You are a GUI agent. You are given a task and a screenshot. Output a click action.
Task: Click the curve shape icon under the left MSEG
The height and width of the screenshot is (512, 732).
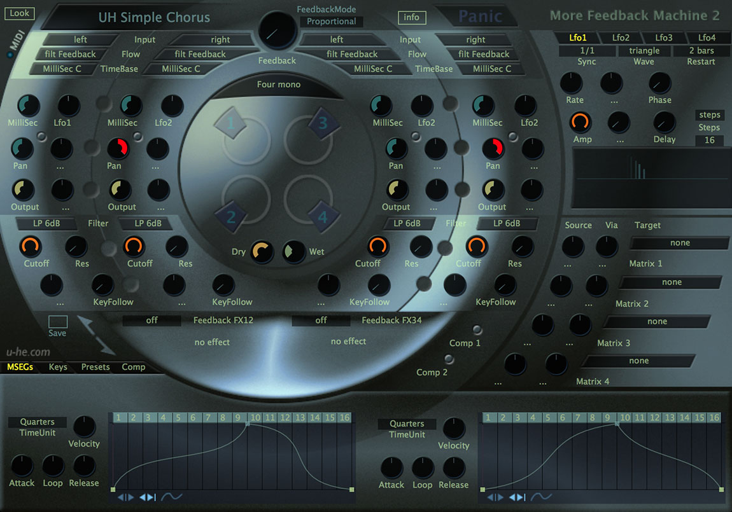point(171,497)
